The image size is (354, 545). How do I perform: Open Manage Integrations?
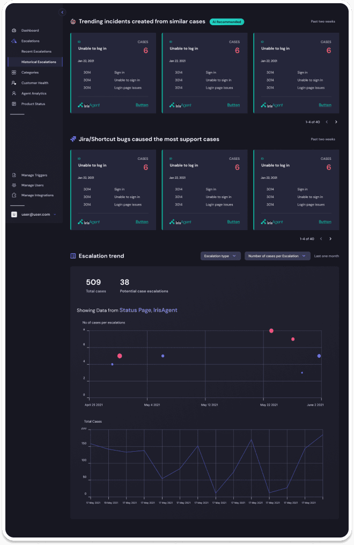(37, 195)
